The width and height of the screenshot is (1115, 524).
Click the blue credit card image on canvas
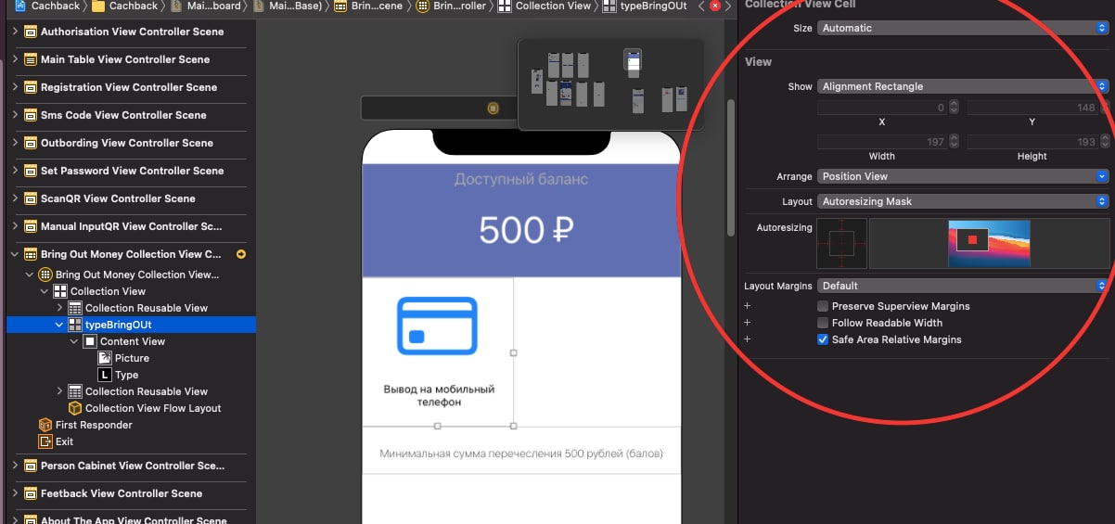tap(437, 326)
